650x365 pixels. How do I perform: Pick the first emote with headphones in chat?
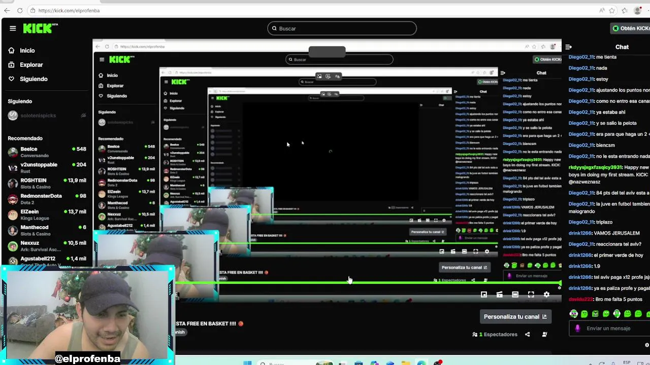pyautogui.click(x=574, y=314)
